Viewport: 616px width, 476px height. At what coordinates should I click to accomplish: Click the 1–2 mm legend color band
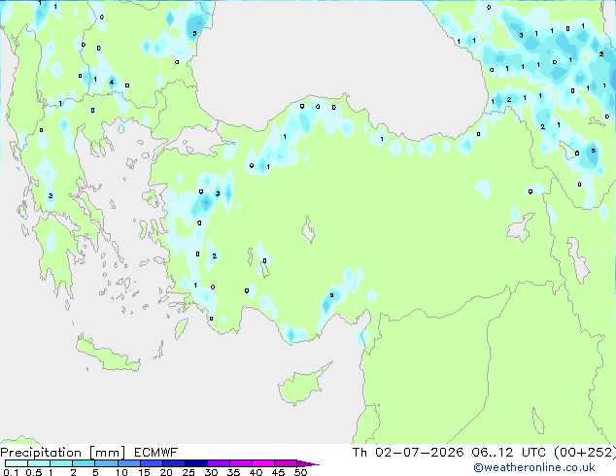point(61,463)
